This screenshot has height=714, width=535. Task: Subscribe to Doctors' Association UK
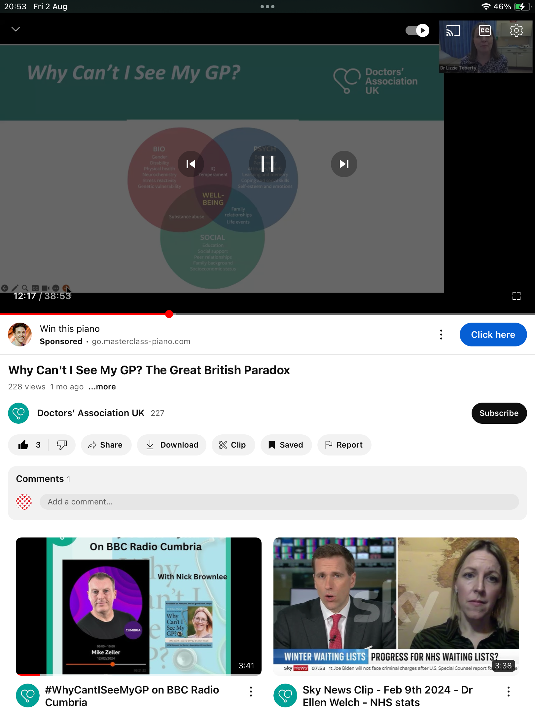coord(499,413)
